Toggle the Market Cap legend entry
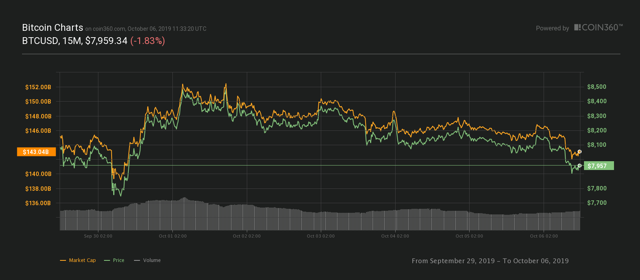Screen dimensions: 640x280 pyautogui.click(x=78, y=260)
